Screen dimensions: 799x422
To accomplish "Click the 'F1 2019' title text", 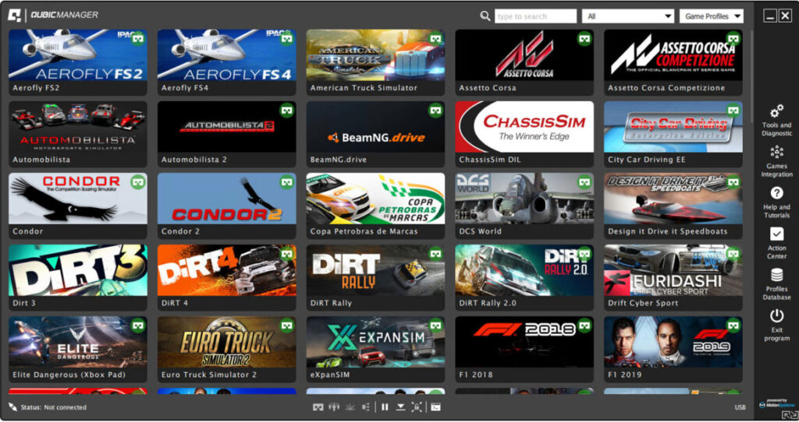I will coord(624,375).
